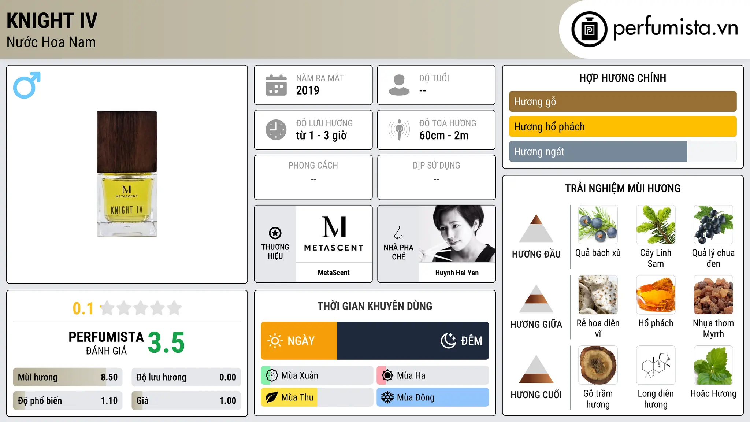Click the Nước Hoa Nam subtitle
Viewport: 750px width, 422px height.
pos(51,42)
